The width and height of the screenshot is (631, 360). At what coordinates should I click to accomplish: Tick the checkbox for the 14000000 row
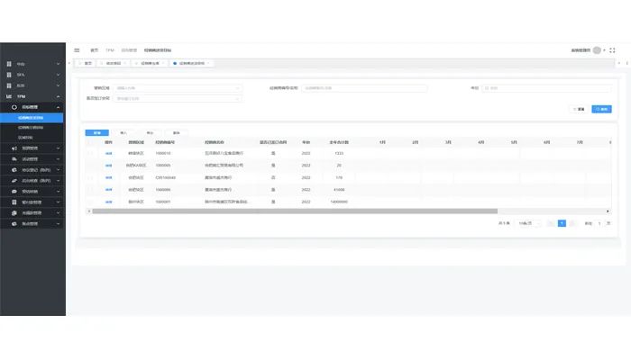pos(90,202)
